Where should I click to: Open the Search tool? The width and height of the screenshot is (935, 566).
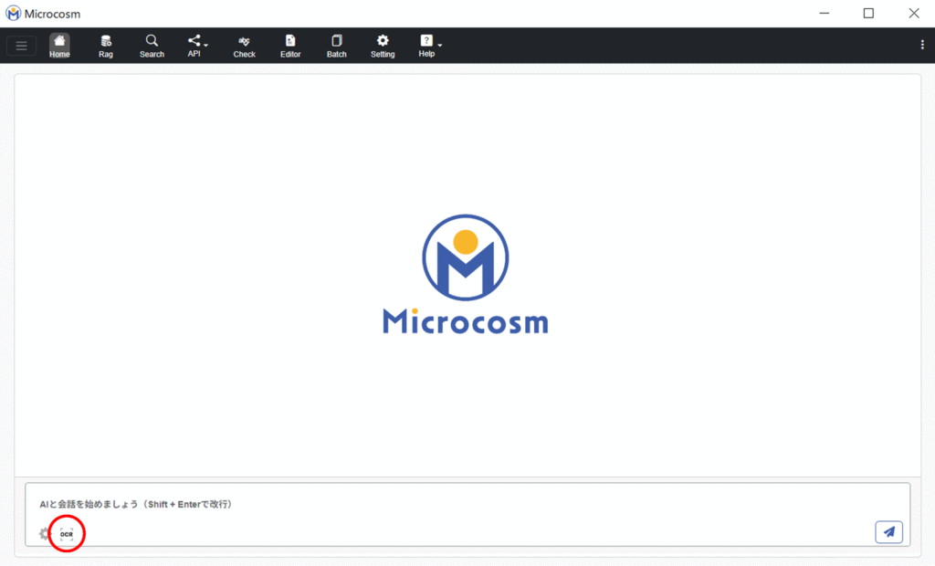point(152,46)
